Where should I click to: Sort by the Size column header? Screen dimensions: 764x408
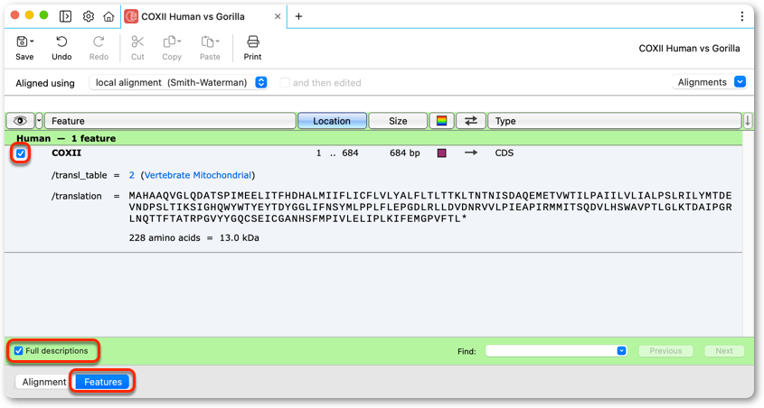coord(398,121)
